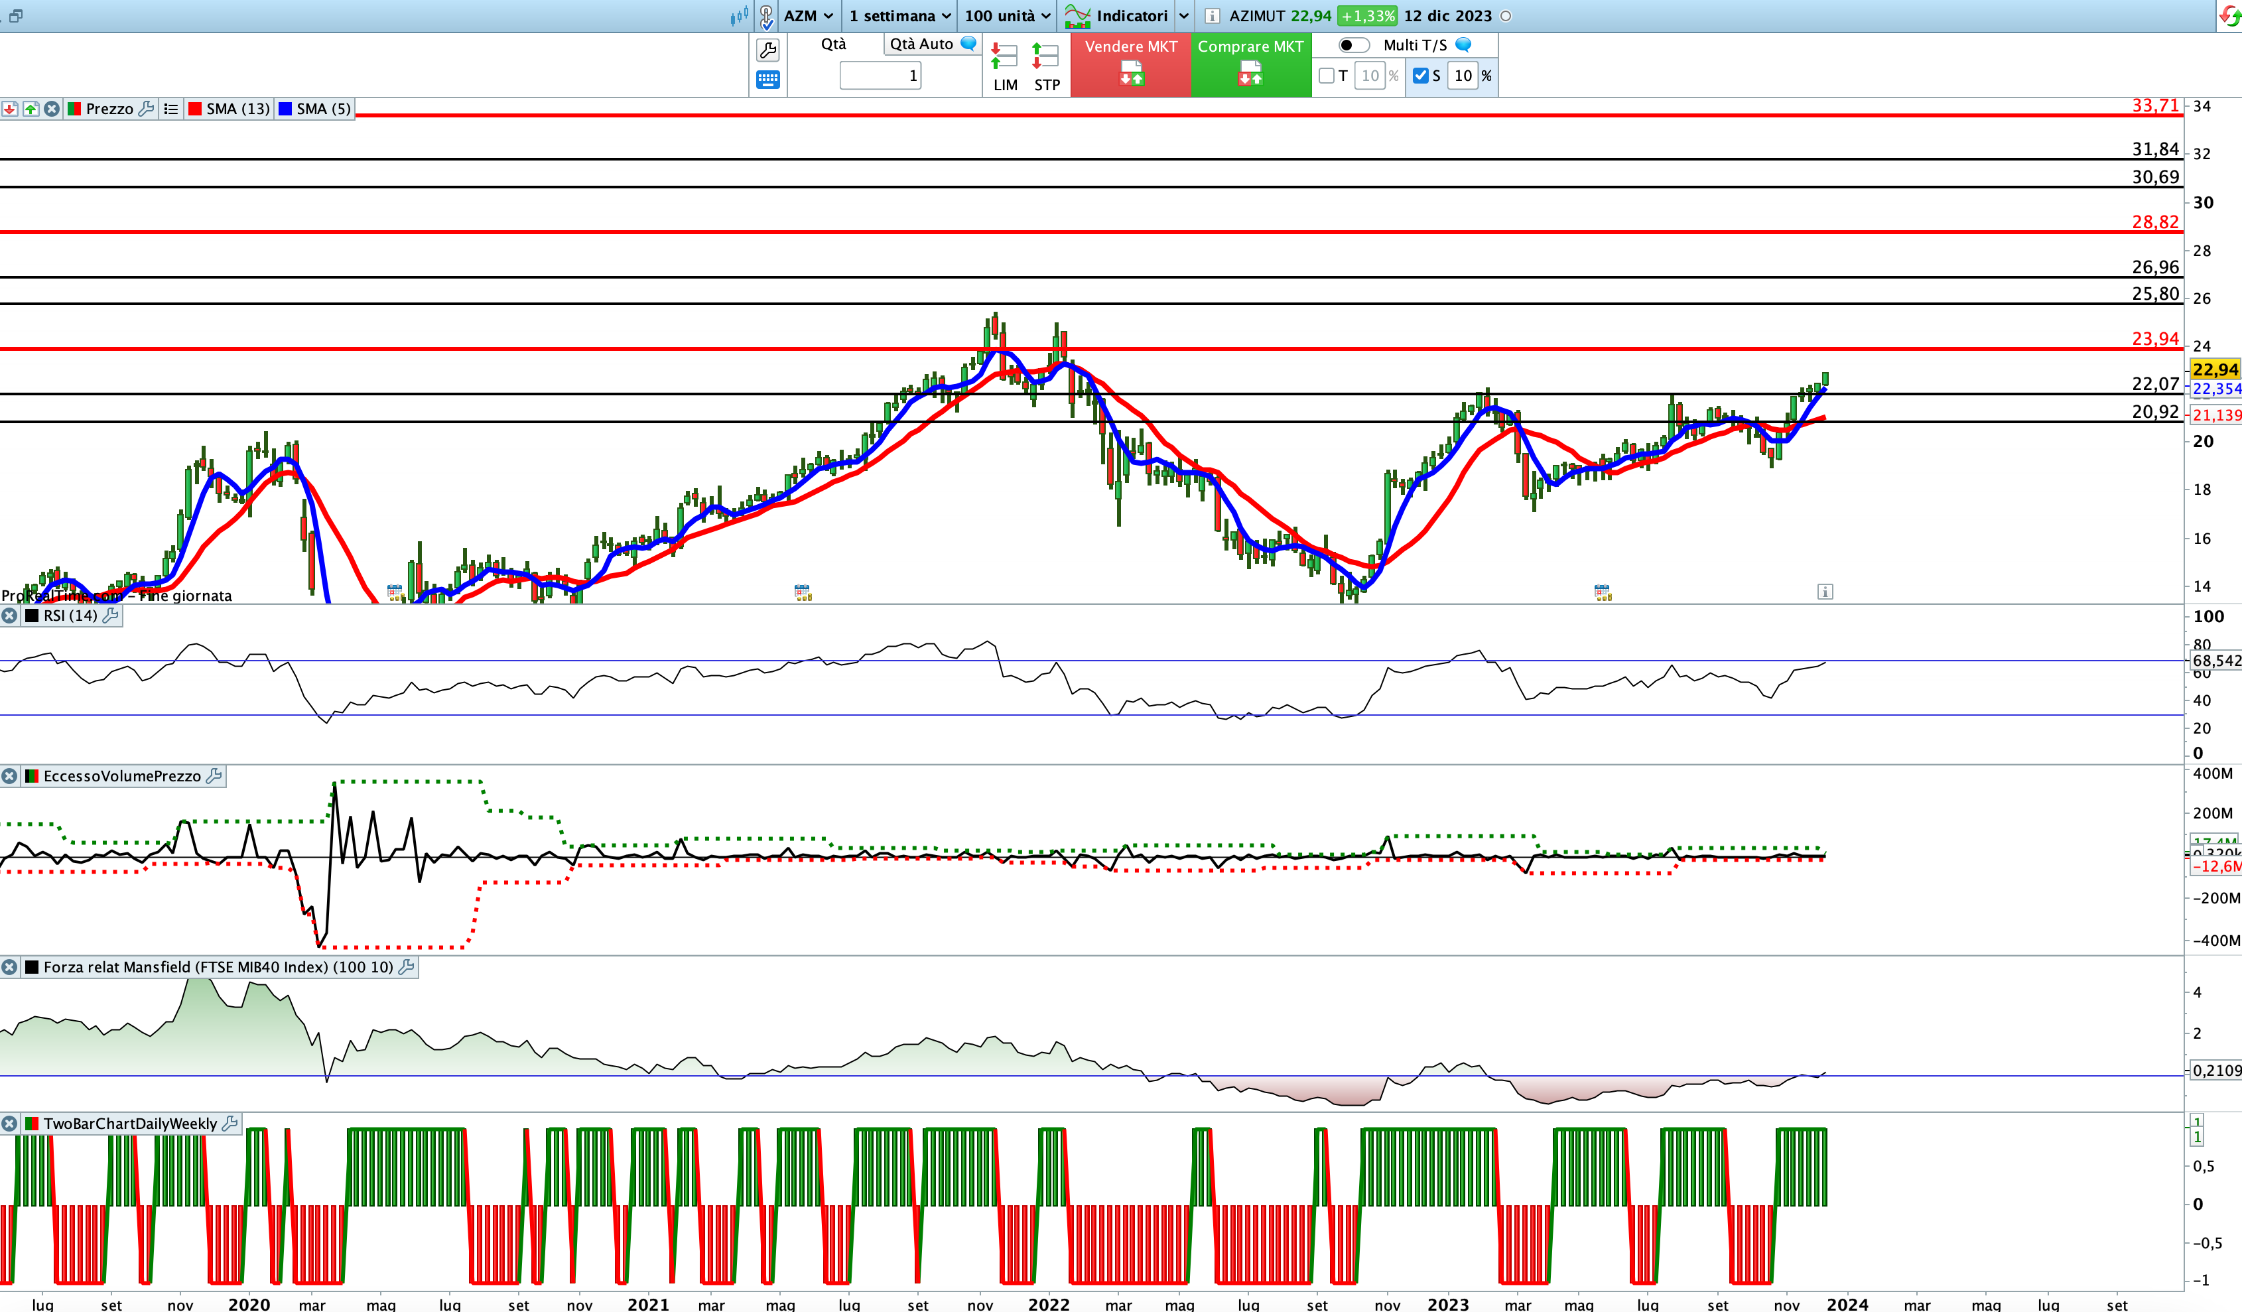Open the SMA (5) label

coord(324,109)
